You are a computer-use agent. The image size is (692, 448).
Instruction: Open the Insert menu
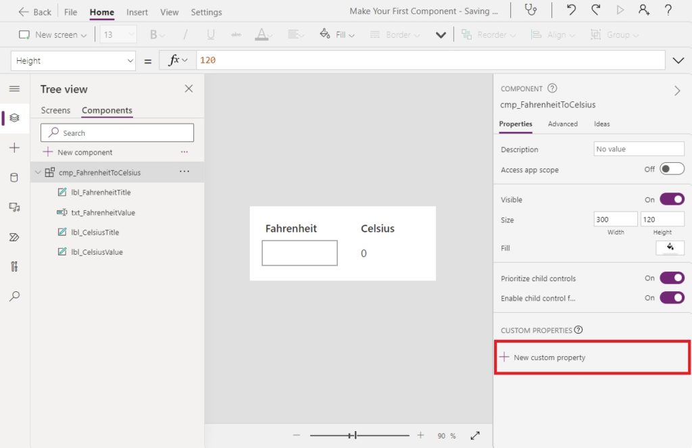137,12
